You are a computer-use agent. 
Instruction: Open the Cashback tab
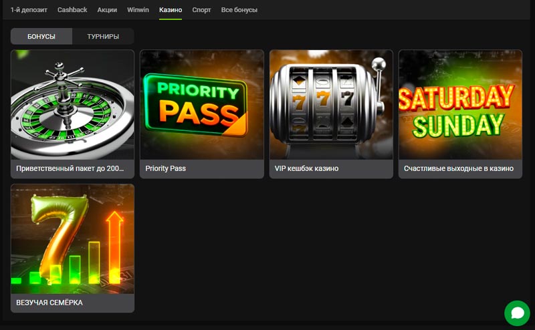coord(72,10)
